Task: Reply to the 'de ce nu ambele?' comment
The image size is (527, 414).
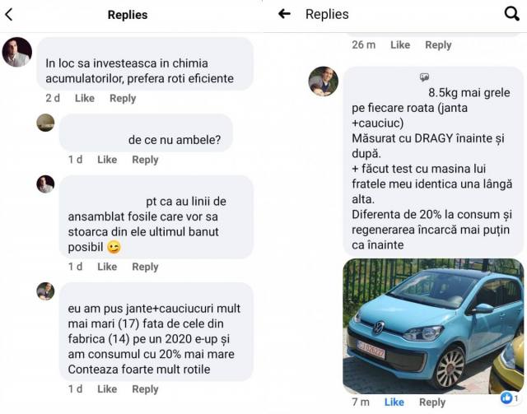Action: (145, 160)
